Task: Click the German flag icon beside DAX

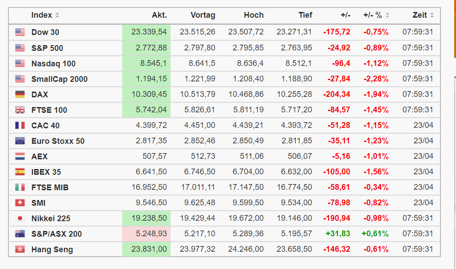Action: pos(20,94)
